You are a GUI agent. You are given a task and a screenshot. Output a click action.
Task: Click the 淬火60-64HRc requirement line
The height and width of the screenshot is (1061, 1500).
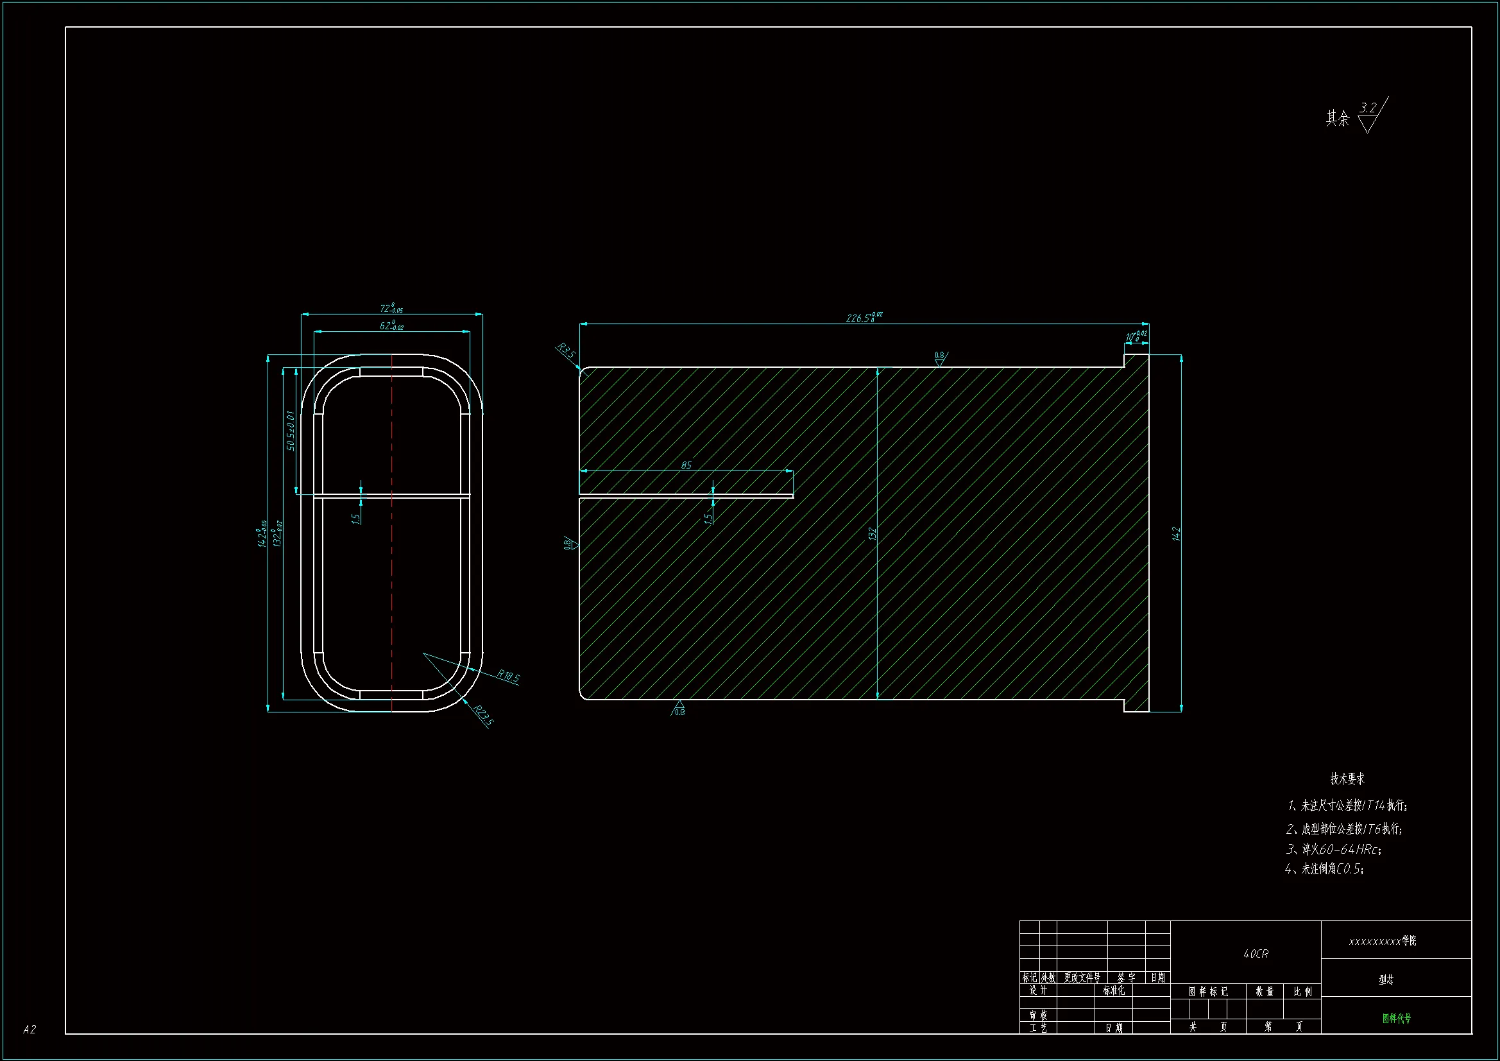1333,849
